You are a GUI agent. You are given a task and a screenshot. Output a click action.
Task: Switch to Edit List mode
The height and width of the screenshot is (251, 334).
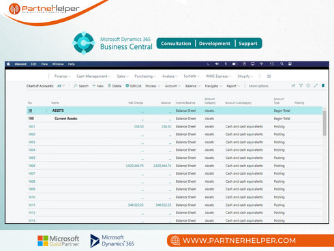[x=134, y=86]
